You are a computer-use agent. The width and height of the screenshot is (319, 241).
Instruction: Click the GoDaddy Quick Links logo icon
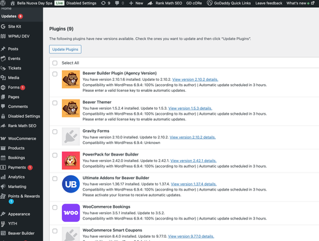(x=209, y=3)
